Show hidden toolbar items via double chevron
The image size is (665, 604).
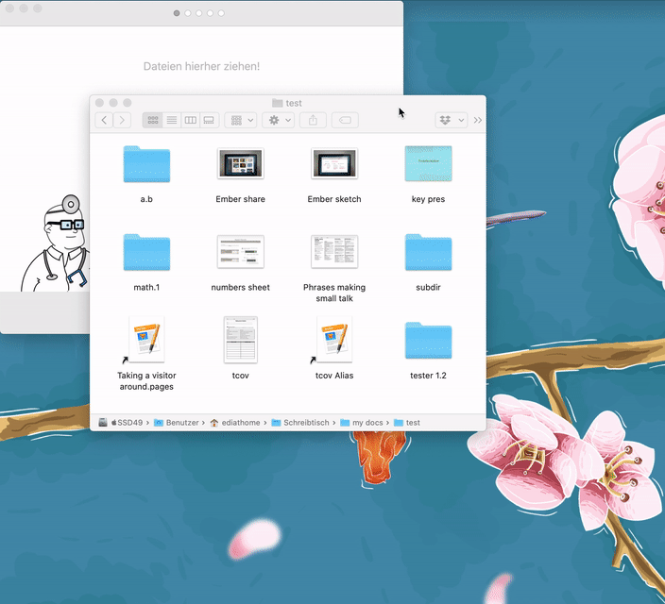478,120
